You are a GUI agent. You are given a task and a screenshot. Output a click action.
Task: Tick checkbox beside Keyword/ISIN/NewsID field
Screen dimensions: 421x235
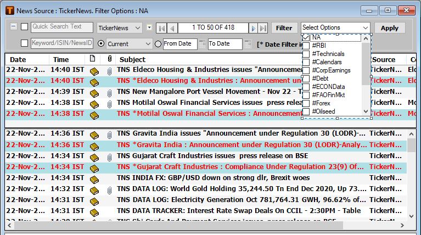(x=25, y=43)
